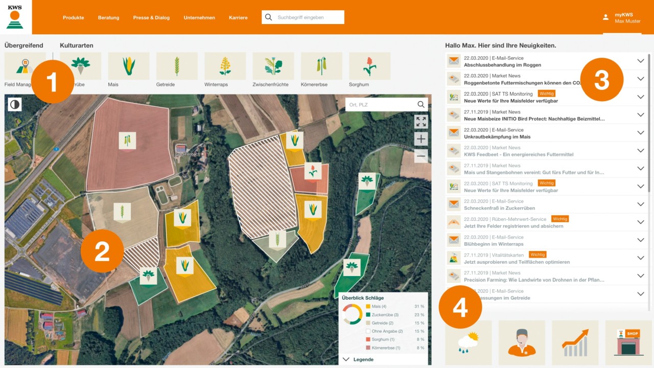Click the Mais (4) yellow legend swatch
Image resolution: width=654 pixels, height=368 pixels.
[x=368, y=306]
